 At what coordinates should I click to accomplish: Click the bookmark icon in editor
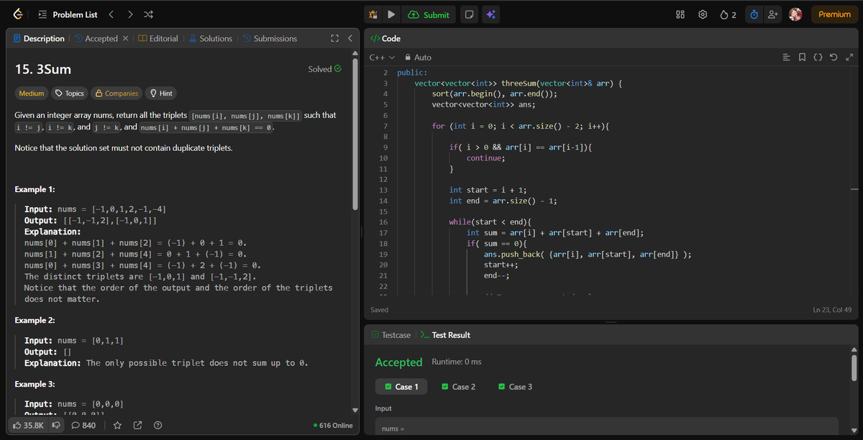803,57
